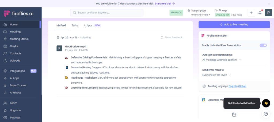Click the Fireflies Notetaker logo icon

point(203,36)
